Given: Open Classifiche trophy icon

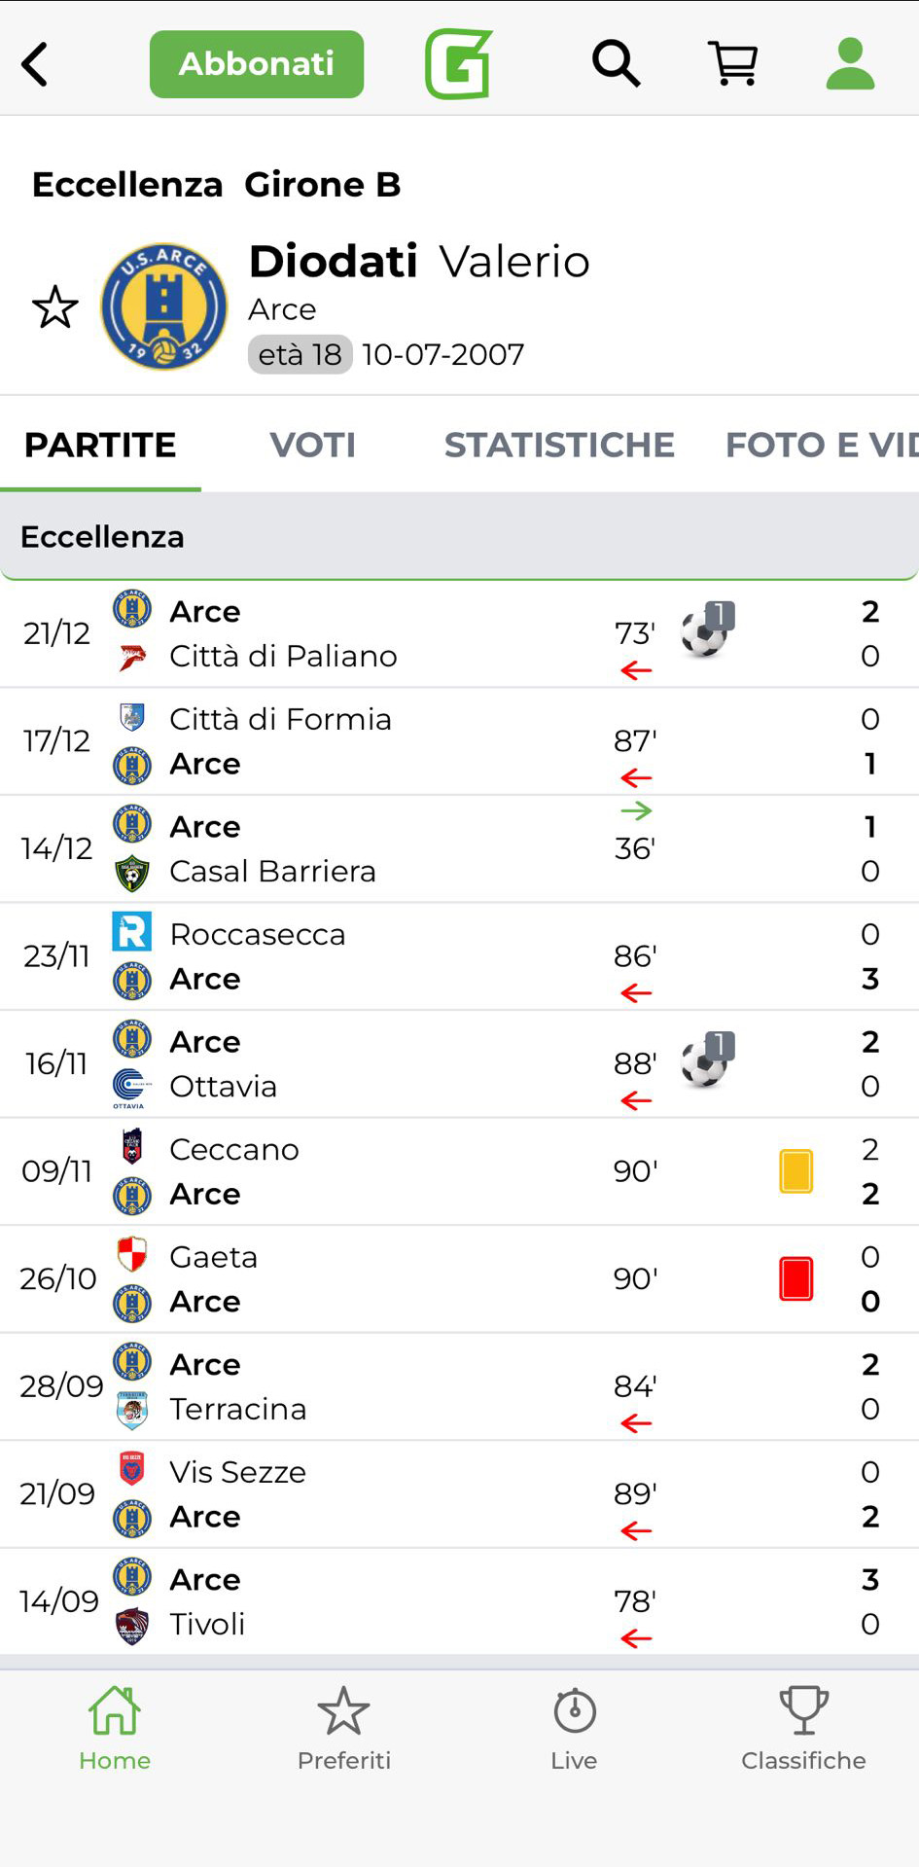Looking at the screenshot, I should coord(803,1728).
